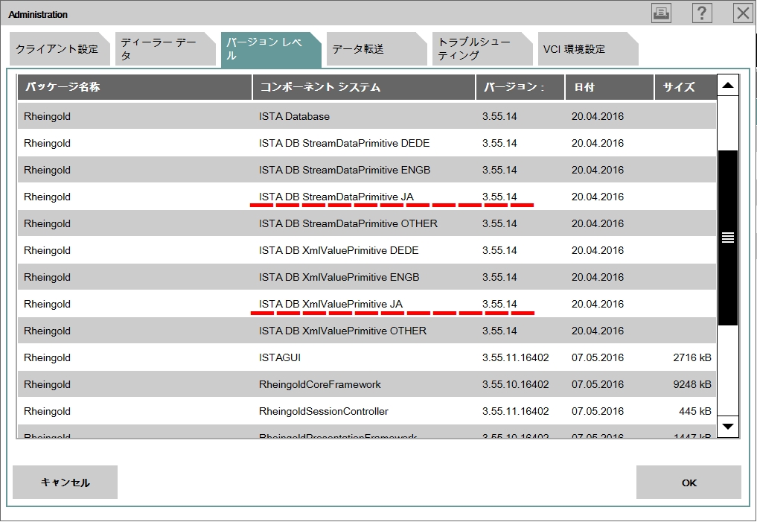This screenshot has height=522, width=757.
Task: Click date 07.05.2016 in ISTAGUI row
Action: pos(598,357)
